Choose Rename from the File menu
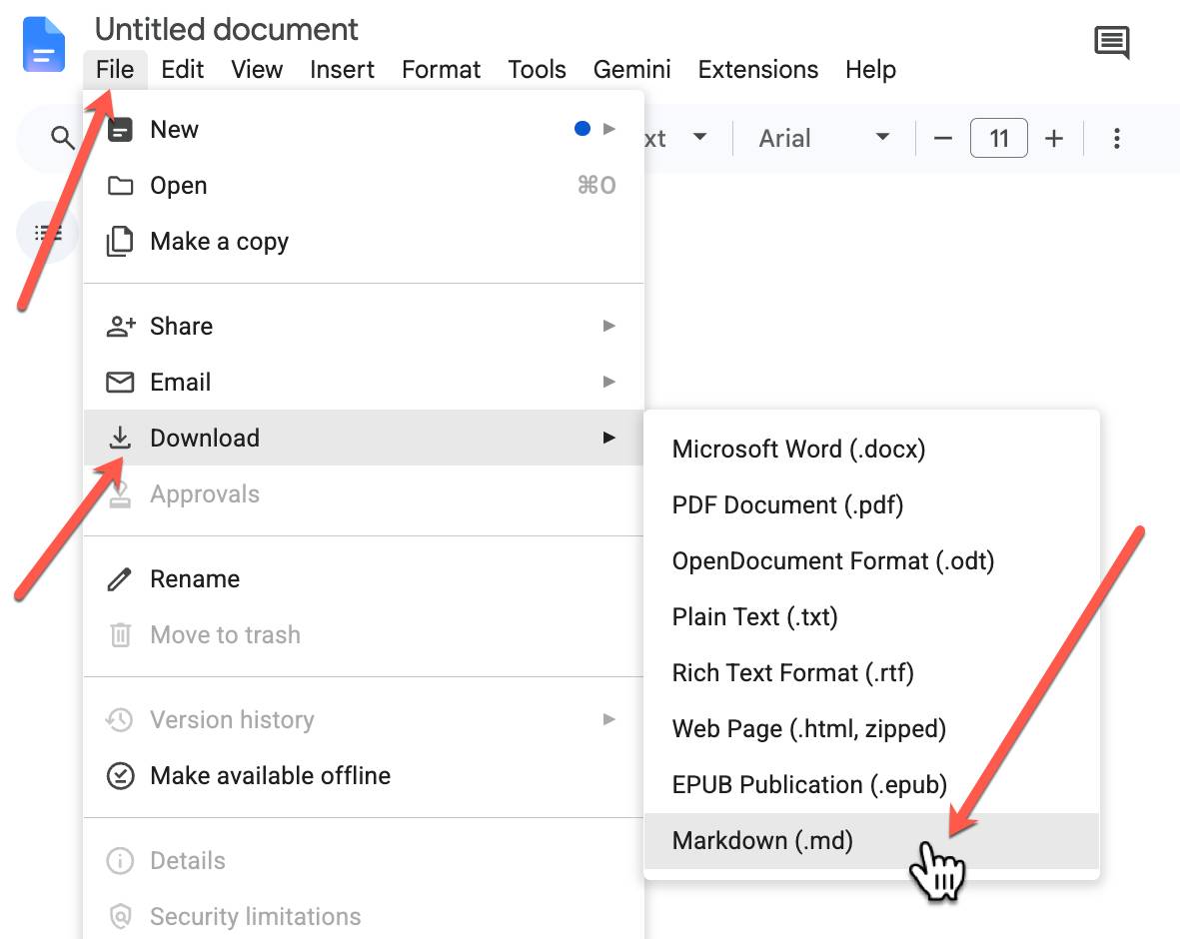The image size is (1180, 939). click(x=364, y=579)
